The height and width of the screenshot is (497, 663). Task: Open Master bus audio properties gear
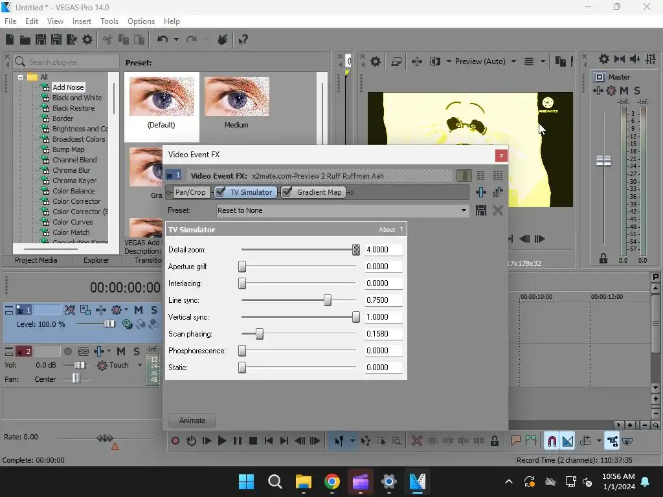point(604,59)
